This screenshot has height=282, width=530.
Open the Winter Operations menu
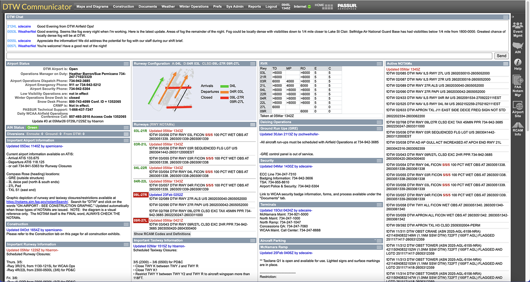194,6
